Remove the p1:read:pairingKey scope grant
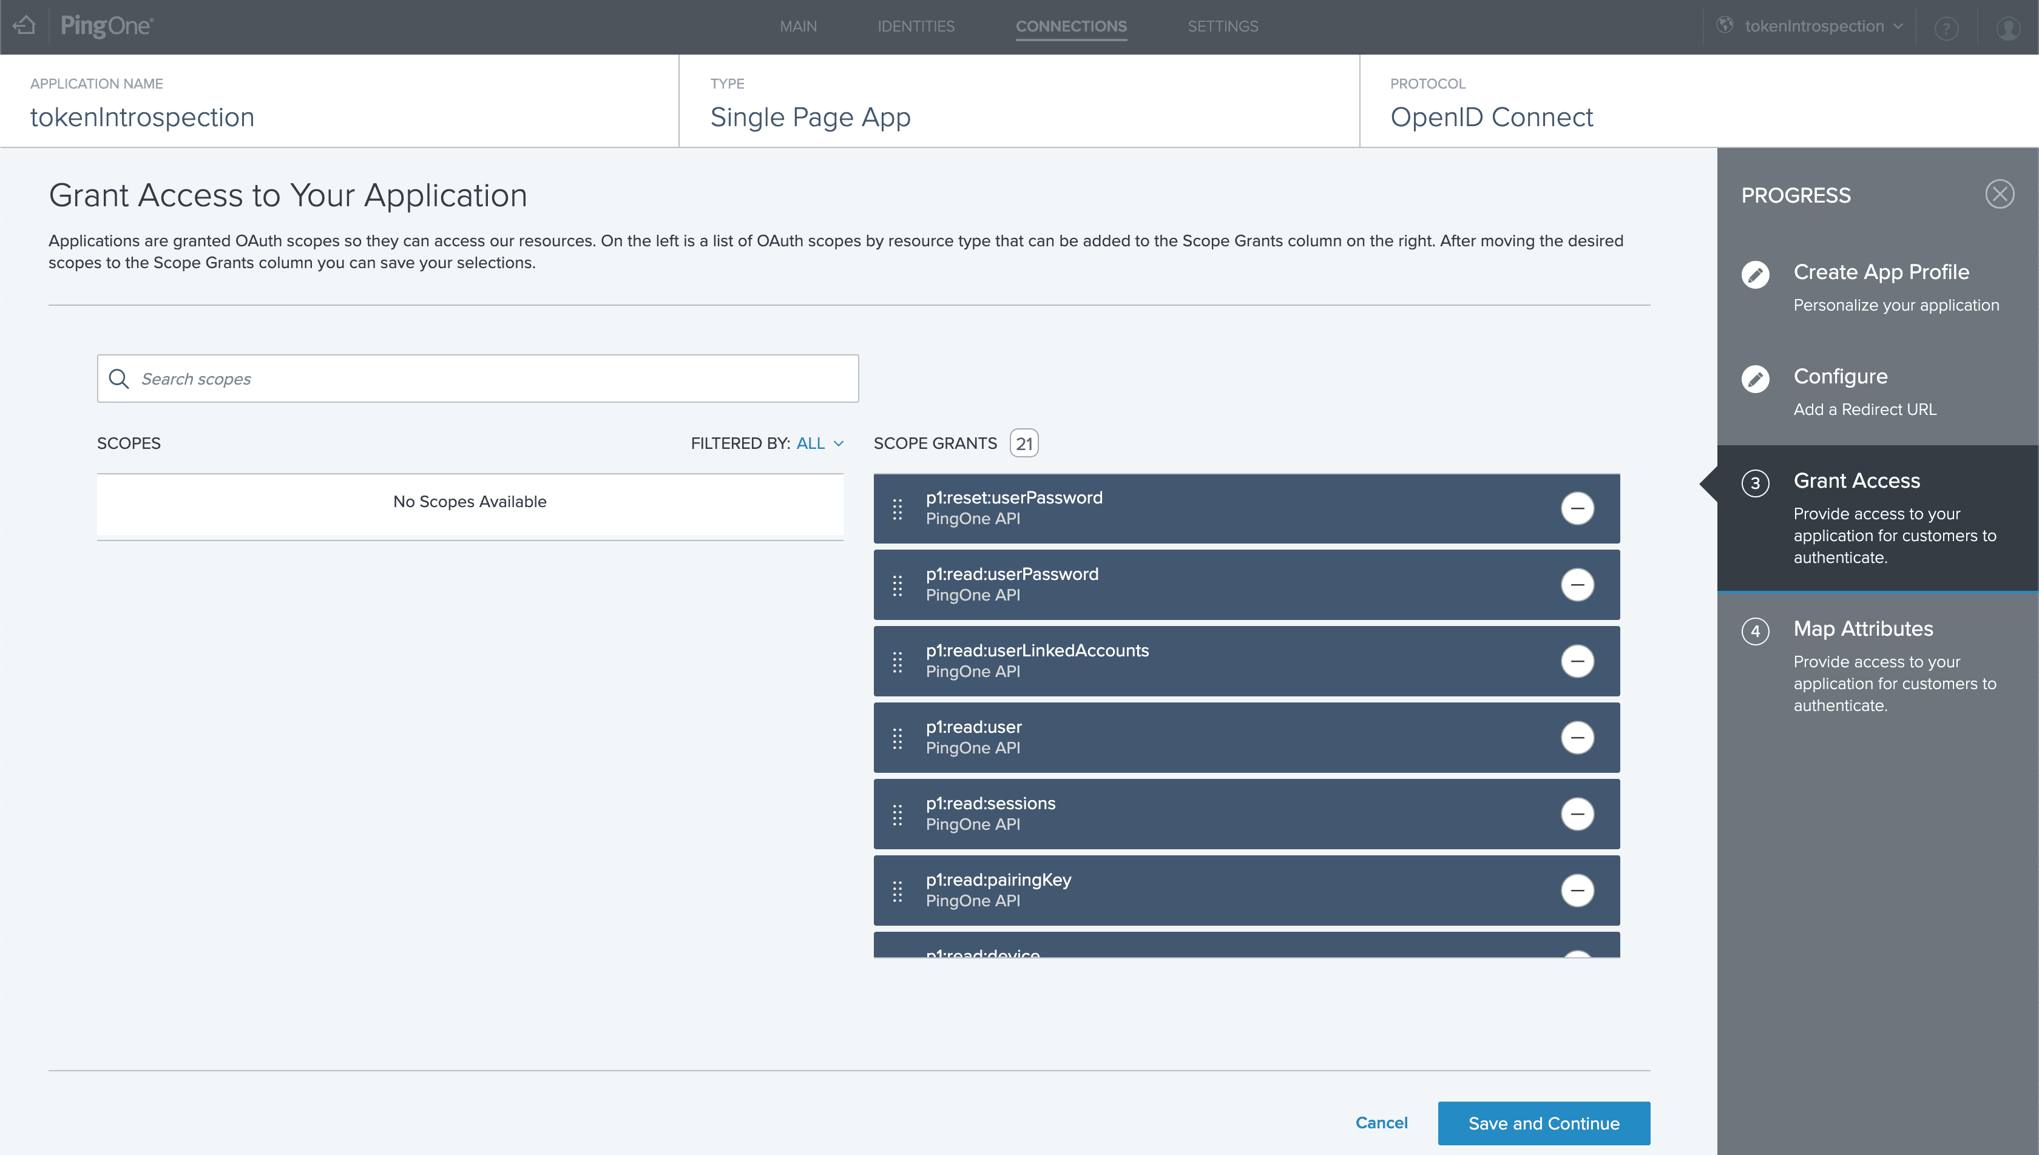The width and height of the screenshot is (2039, 1155). (x=1577, y=891)
